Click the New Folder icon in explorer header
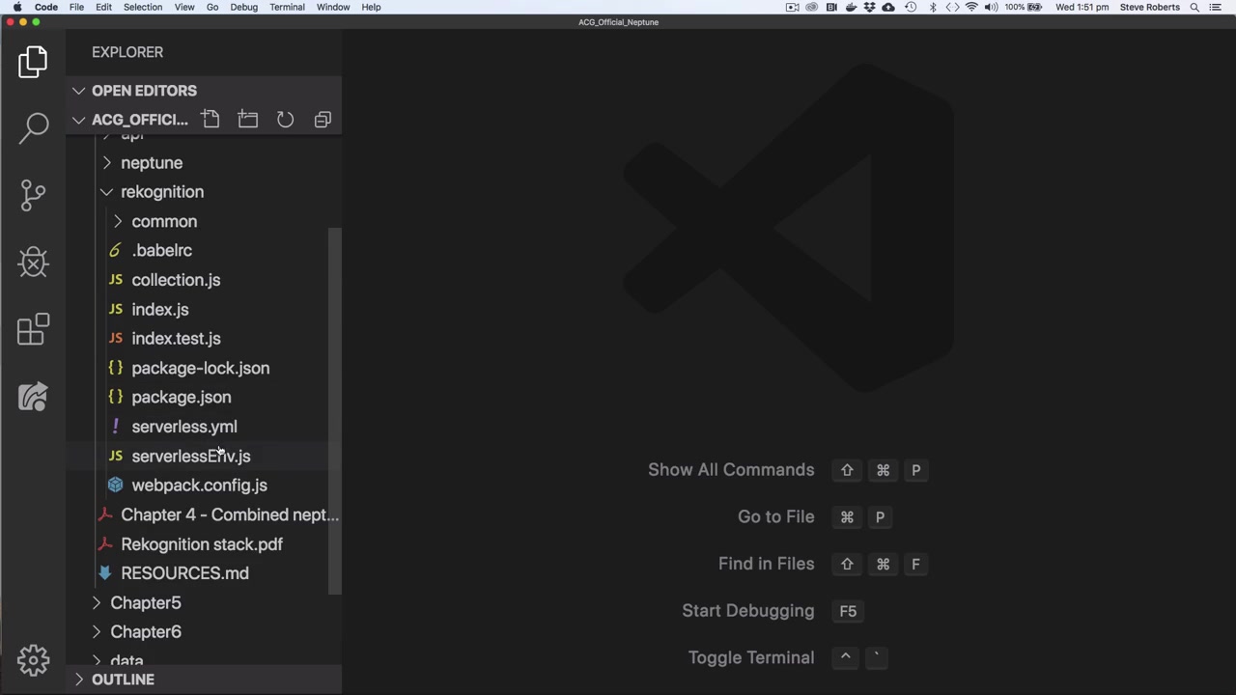This screenshot has height=695, width=1236. point(248,120)
